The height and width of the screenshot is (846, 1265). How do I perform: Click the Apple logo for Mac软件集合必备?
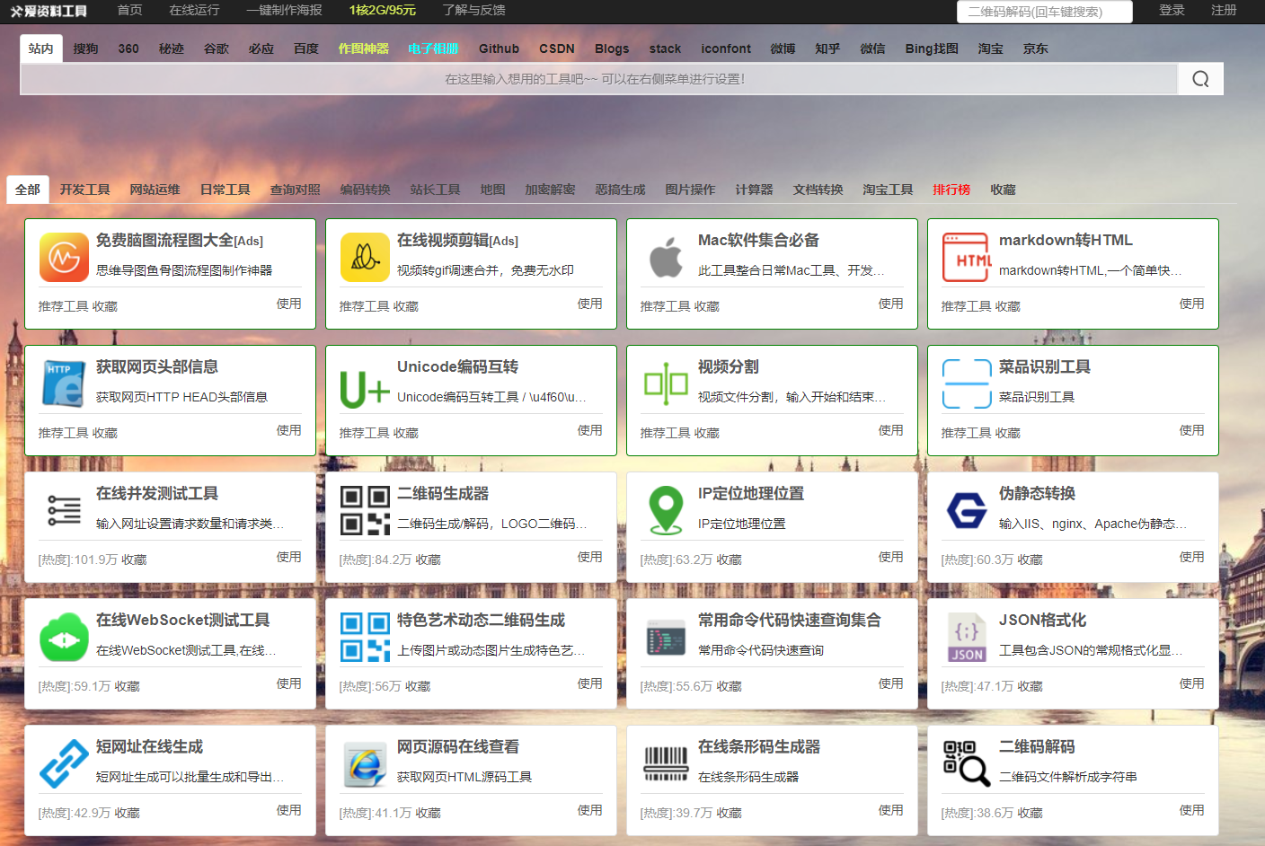pos(666,257)
